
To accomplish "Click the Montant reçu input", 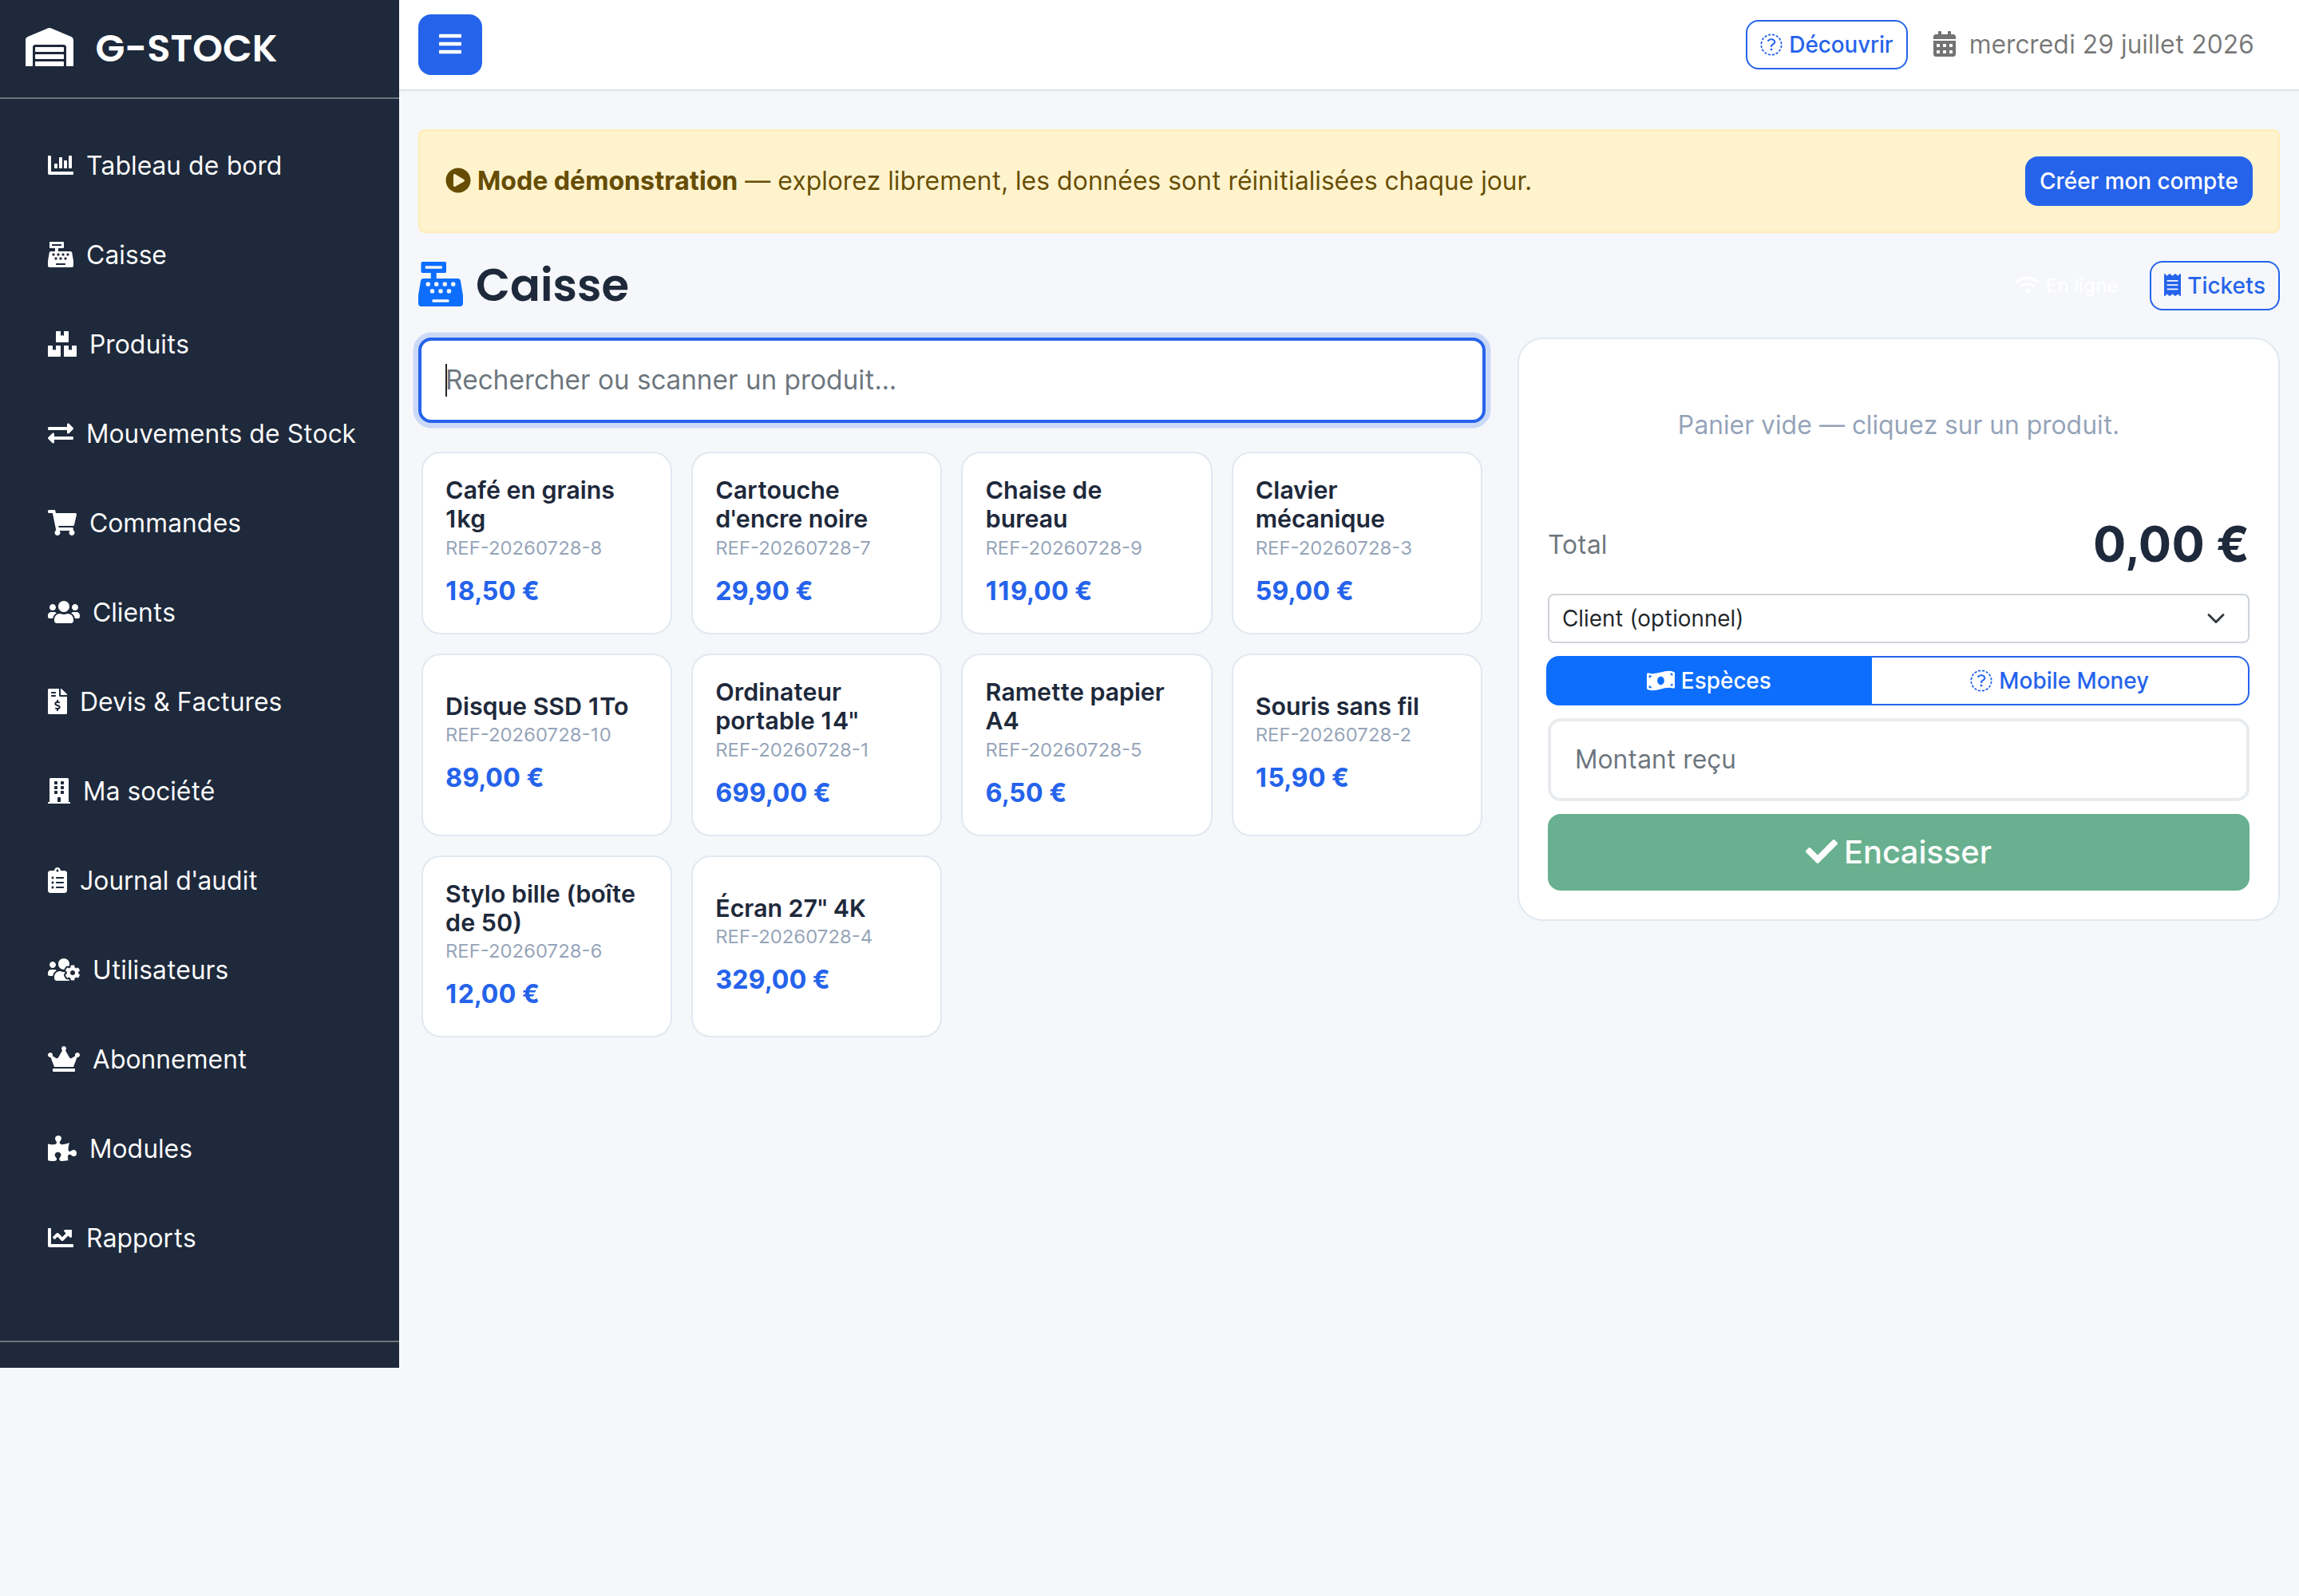I will (x=1897, y=760).
